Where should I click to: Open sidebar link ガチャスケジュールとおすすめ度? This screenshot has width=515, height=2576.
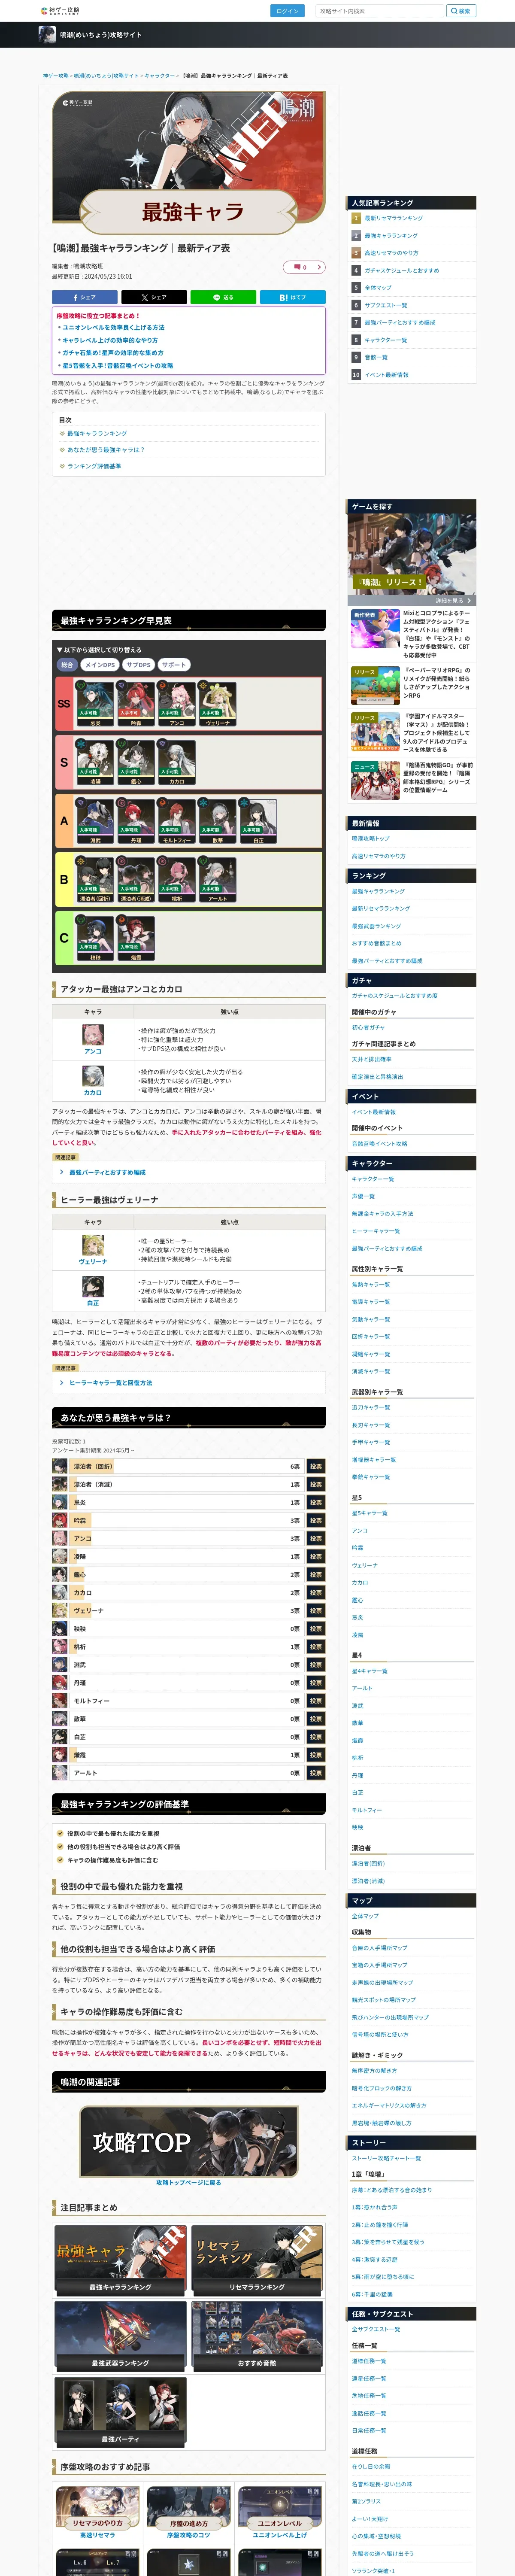394,995
